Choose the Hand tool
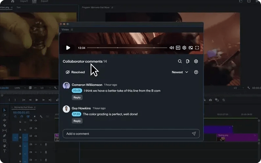This screenshot has width=261, height=163. [5, 146]
